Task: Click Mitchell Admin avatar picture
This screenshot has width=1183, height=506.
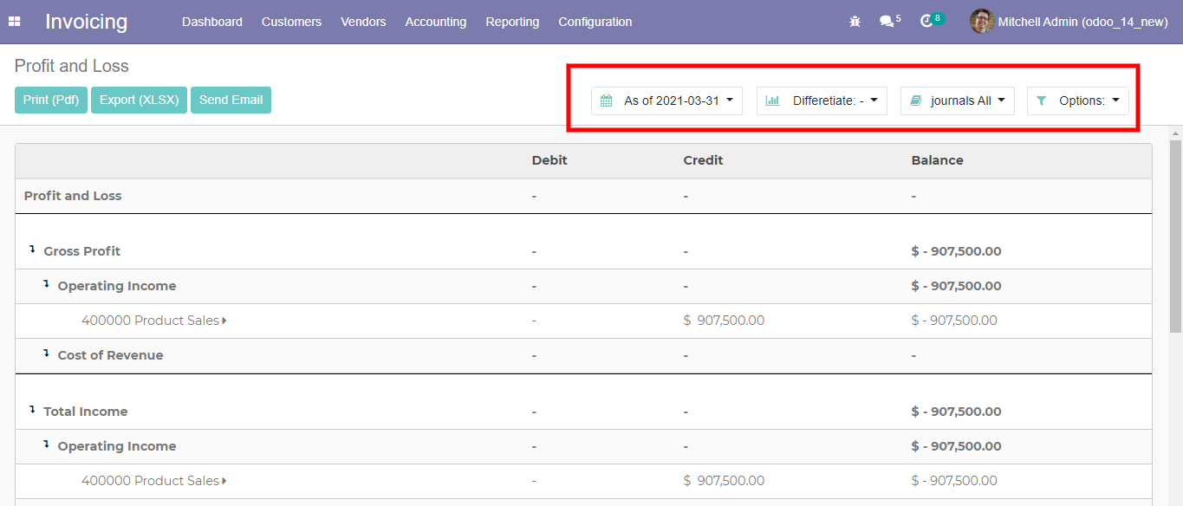Action: pos(981,22)
